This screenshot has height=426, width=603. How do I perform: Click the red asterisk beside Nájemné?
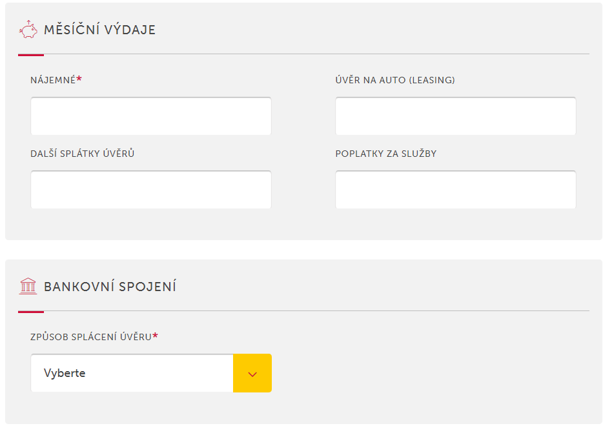(79, 79)
